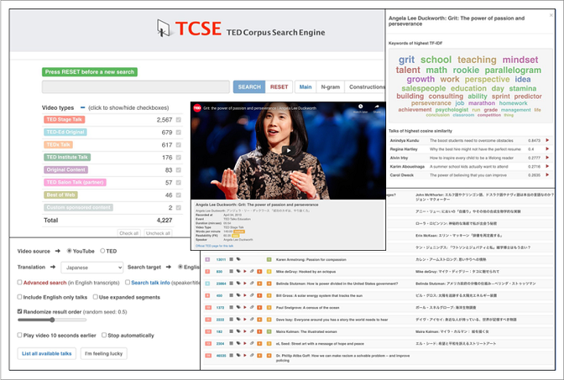Enable Play video 10 seconds earlier
The height and width of the screenshot is (380, 564).
pos(20,335)
